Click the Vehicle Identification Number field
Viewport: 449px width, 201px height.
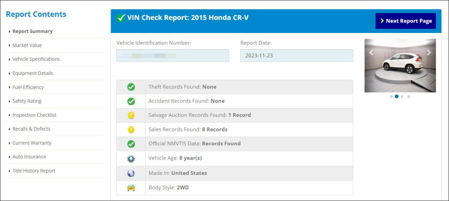(x=172, y=55)
